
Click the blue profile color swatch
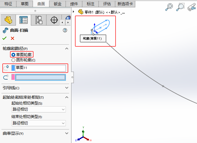tap(13, 68)
